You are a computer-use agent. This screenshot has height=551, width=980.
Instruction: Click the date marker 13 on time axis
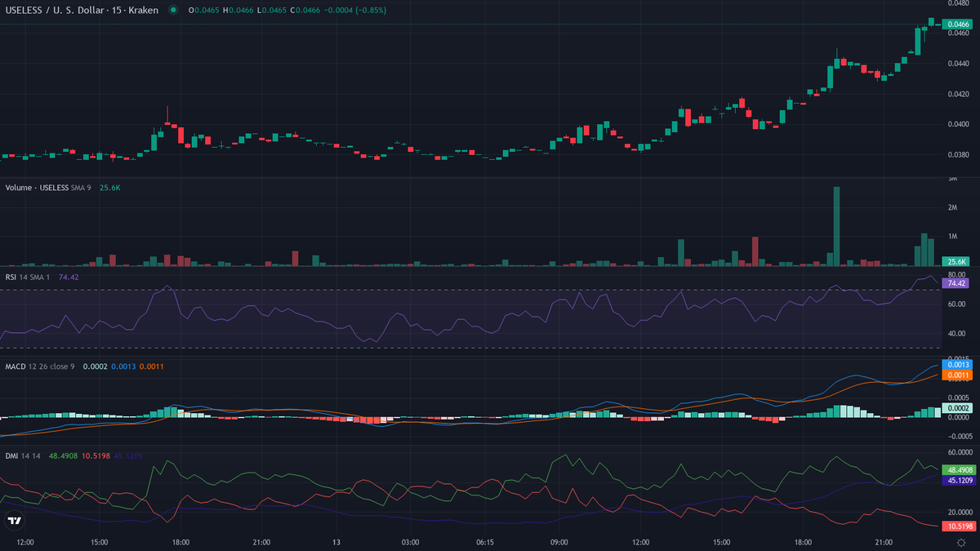[x=336, y=542]
